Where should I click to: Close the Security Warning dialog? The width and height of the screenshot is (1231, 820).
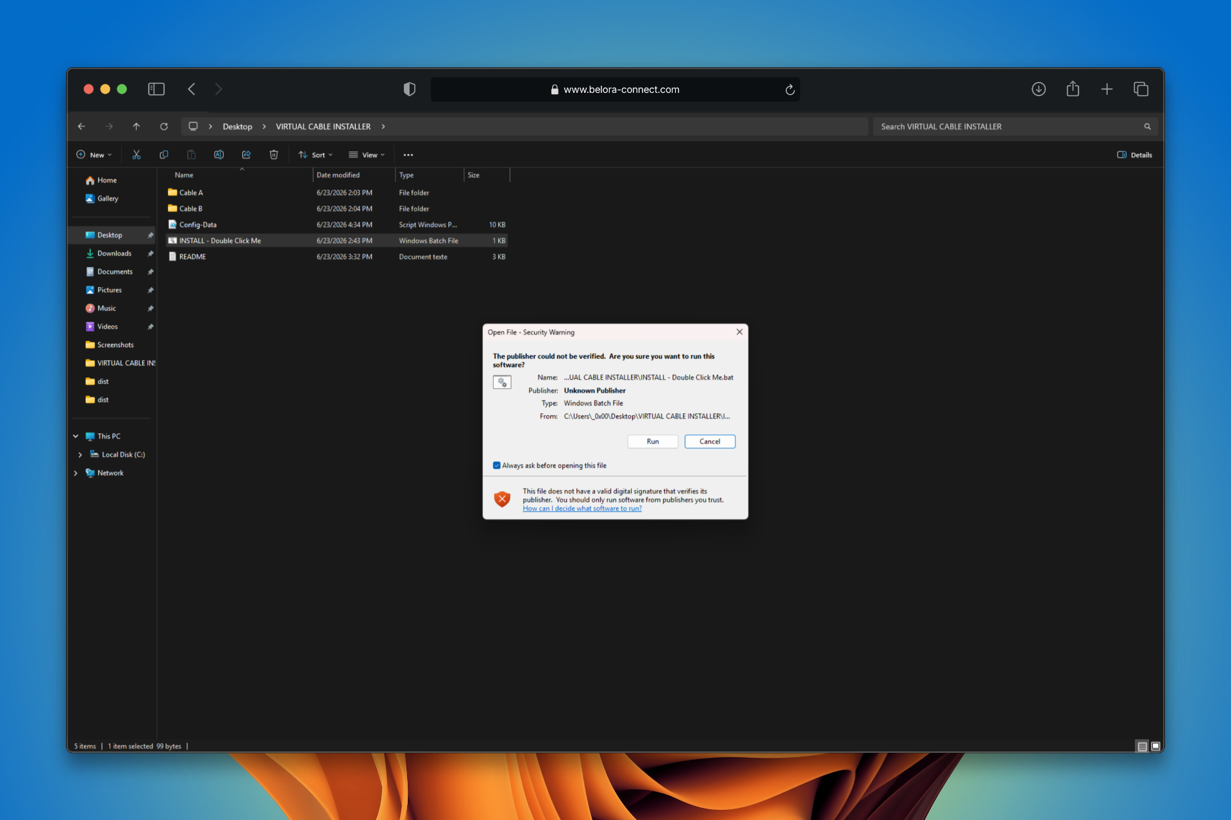tap(739, 332)
